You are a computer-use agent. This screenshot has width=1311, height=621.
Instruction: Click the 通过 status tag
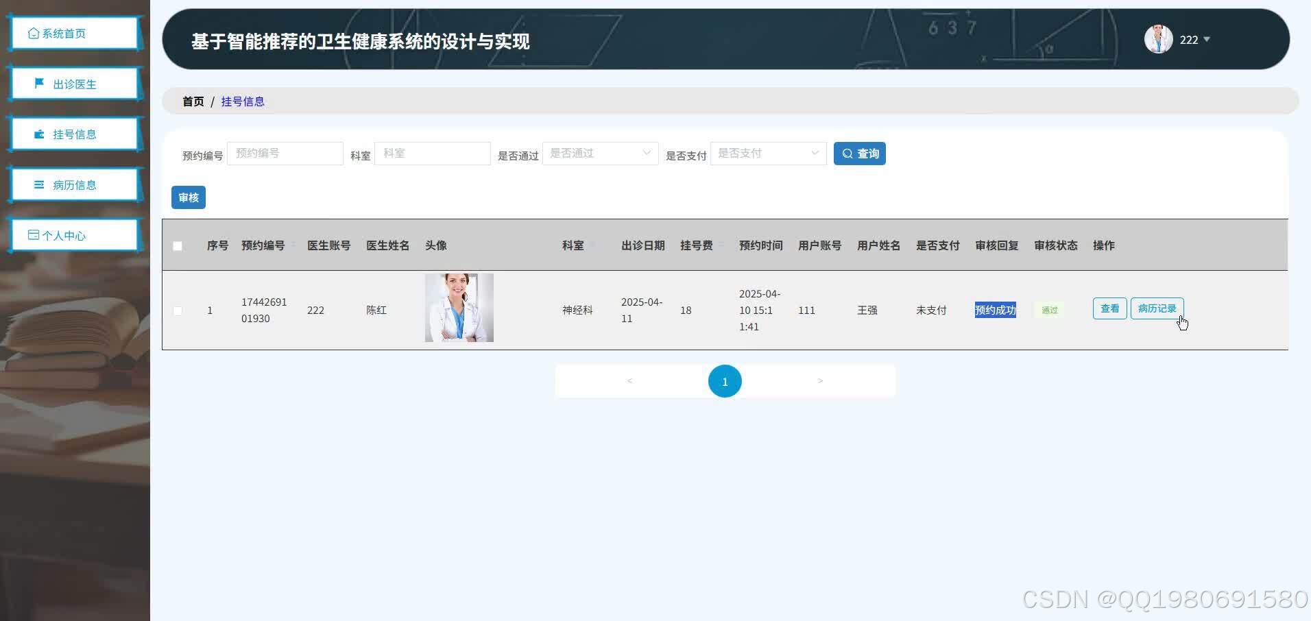click(1050, 310)
